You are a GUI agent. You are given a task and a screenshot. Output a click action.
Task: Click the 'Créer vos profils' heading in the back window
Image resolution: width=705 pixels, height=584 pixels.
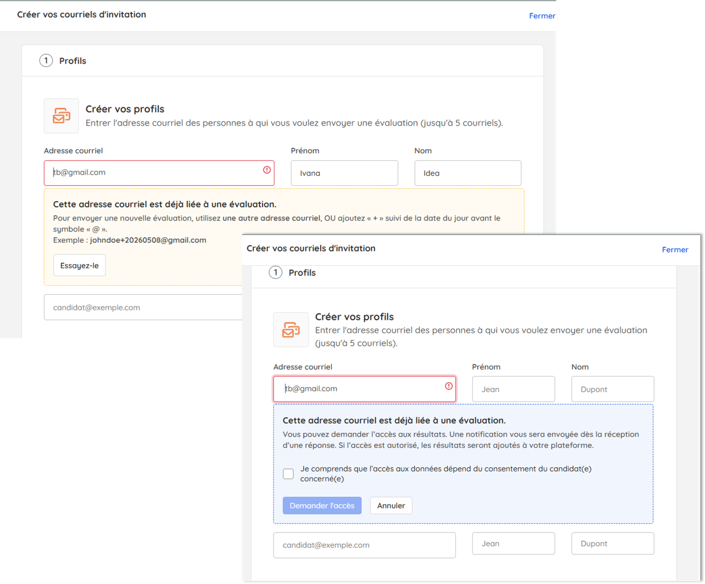pyautogui.click(x=125, y=109)
